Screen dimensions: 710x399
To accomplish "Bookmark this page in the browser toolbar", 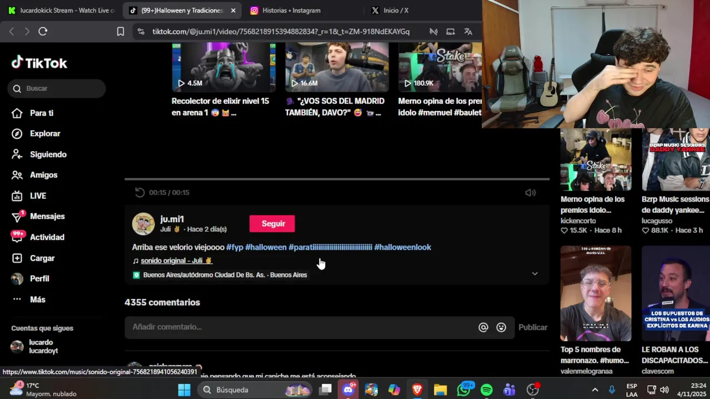I will [x=120, y=32].
